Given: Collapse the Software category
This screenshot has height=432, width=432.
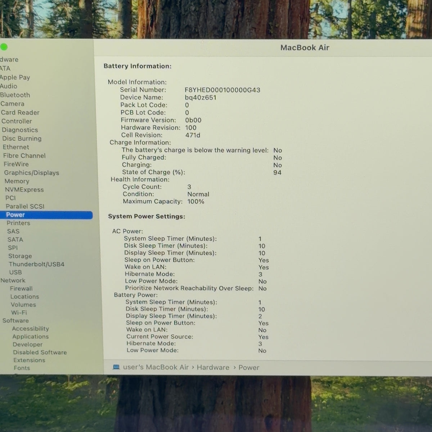Looking at the screenshot, I should pos(15,320).
